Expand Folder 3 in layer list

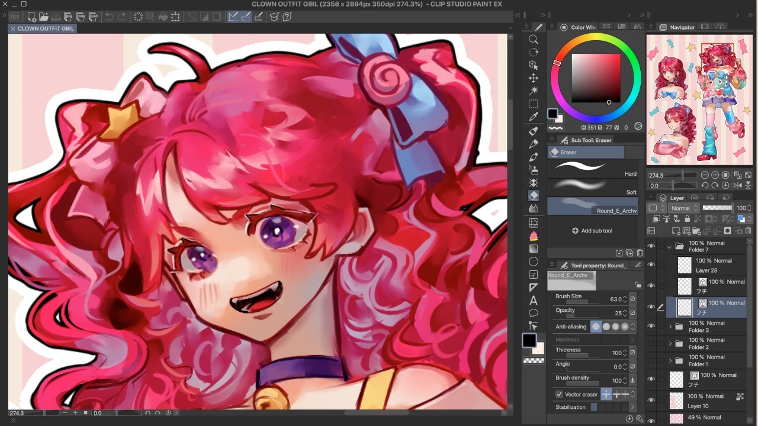click(x=670, y=327)
